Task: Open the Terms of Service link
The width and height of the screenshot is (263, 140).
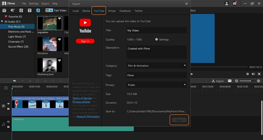Action: [x=82, y=98]
